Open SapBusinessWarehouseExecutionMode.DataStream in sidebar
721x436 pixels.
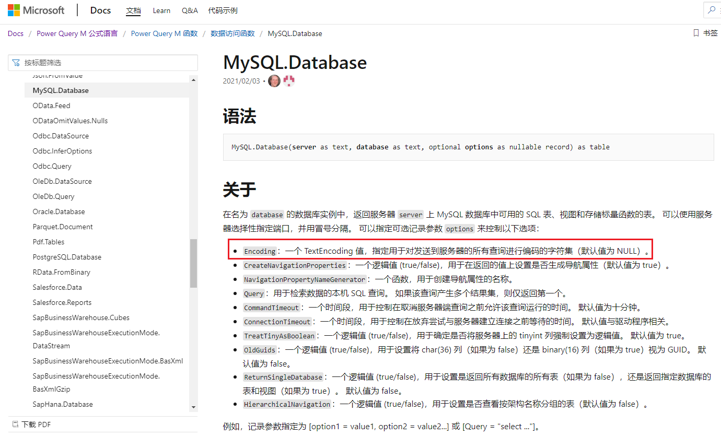click(x=96, y=339)
